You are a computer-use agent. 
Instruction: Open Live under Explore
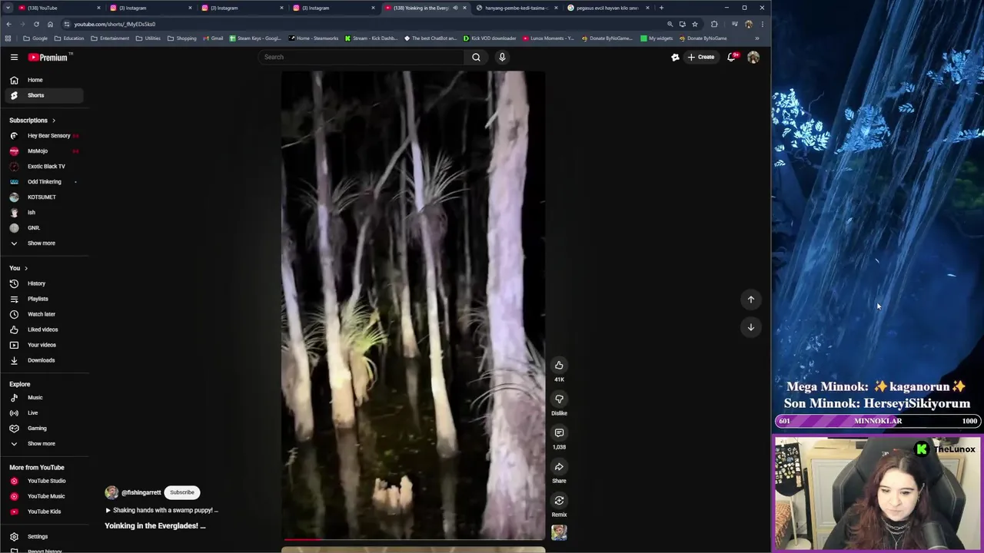click(44, 412)
